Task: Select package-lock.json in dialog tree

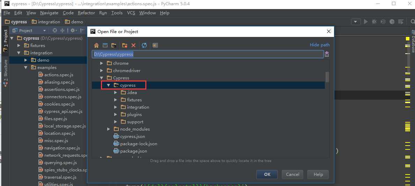Action: 135,144
